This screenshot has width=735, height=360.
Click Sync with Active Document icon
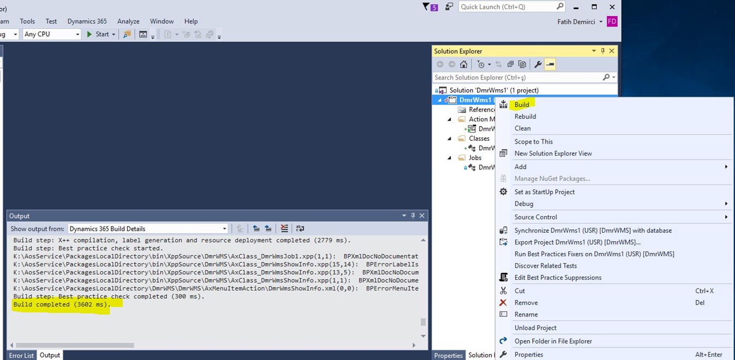[x=498, y=64]
